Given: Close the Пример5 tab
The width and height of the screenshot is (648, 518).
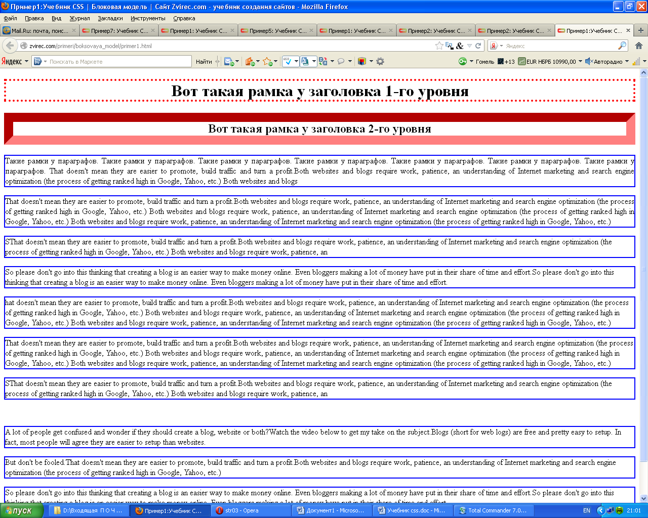Looking at the screenshot, I should click(311, 30).
